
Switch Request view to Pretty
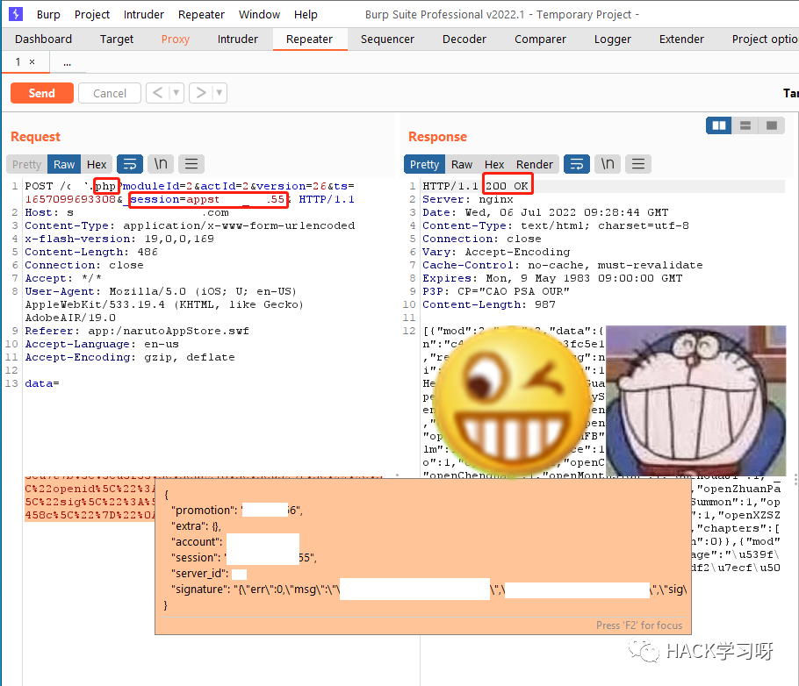[x=26, y=165]
